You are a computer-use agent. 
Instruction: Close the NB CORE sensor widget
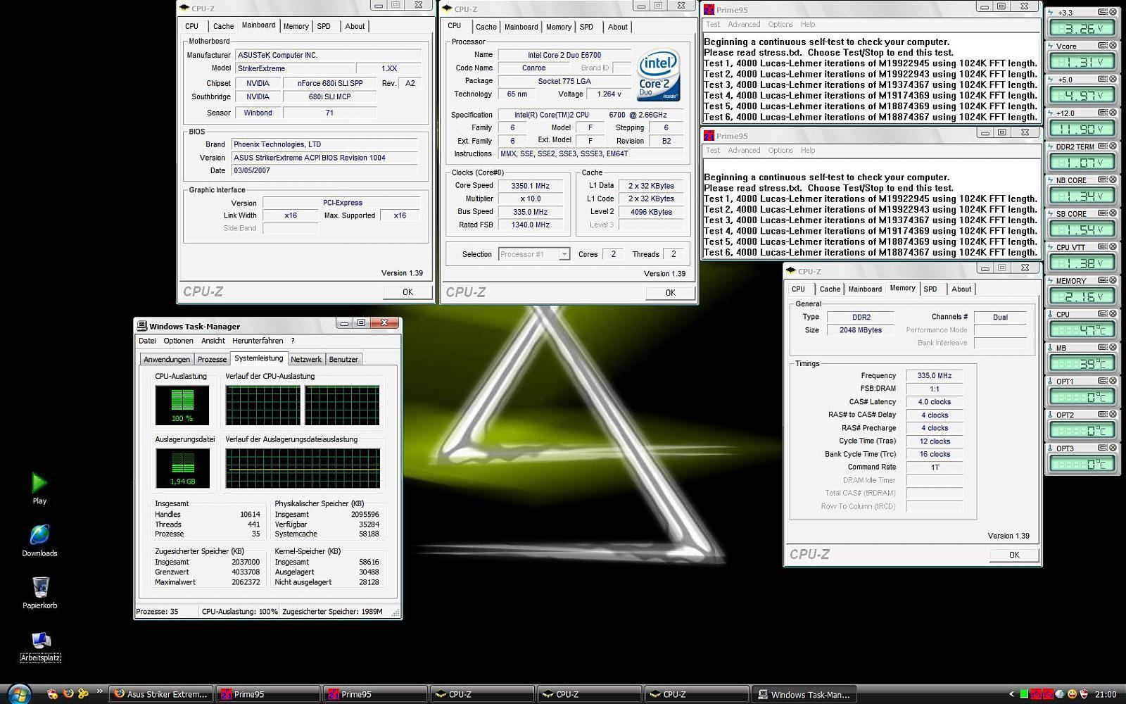[x=1113, y=180]
